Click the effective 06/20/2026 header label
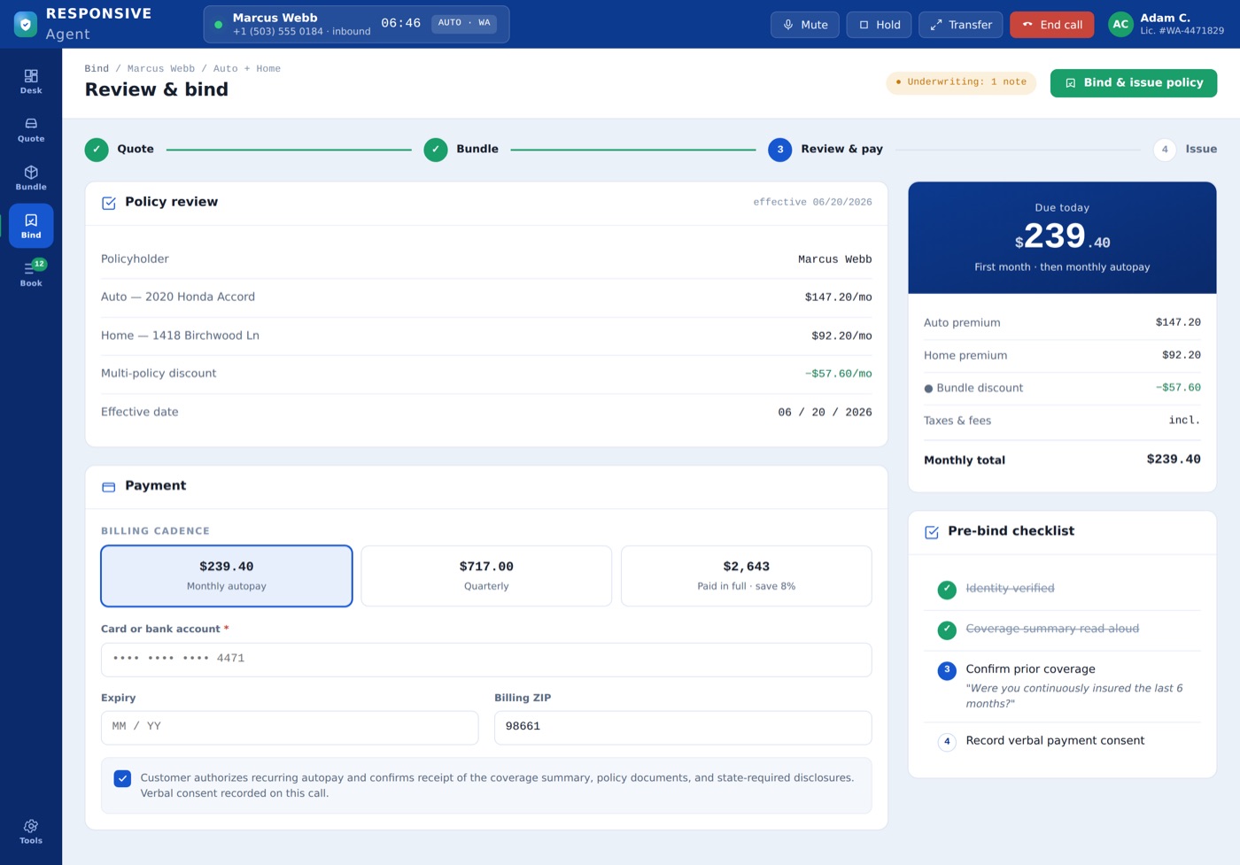Screen dimensions: 1240x865 click(x=812, y=202)
